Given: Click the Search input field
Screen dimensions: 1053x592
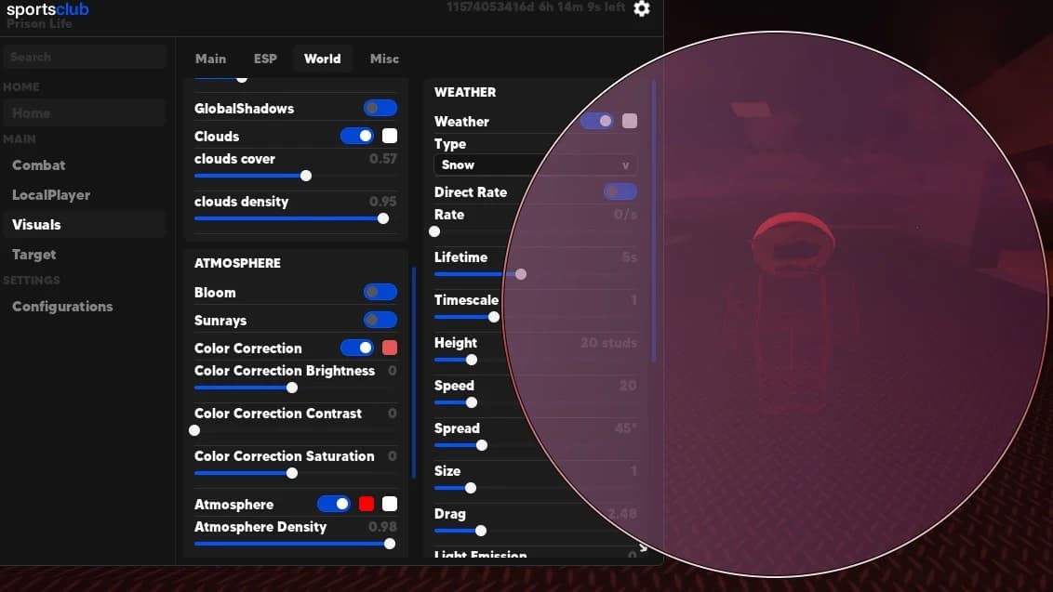Looking at the screenshot, I should tap(84, 57).
